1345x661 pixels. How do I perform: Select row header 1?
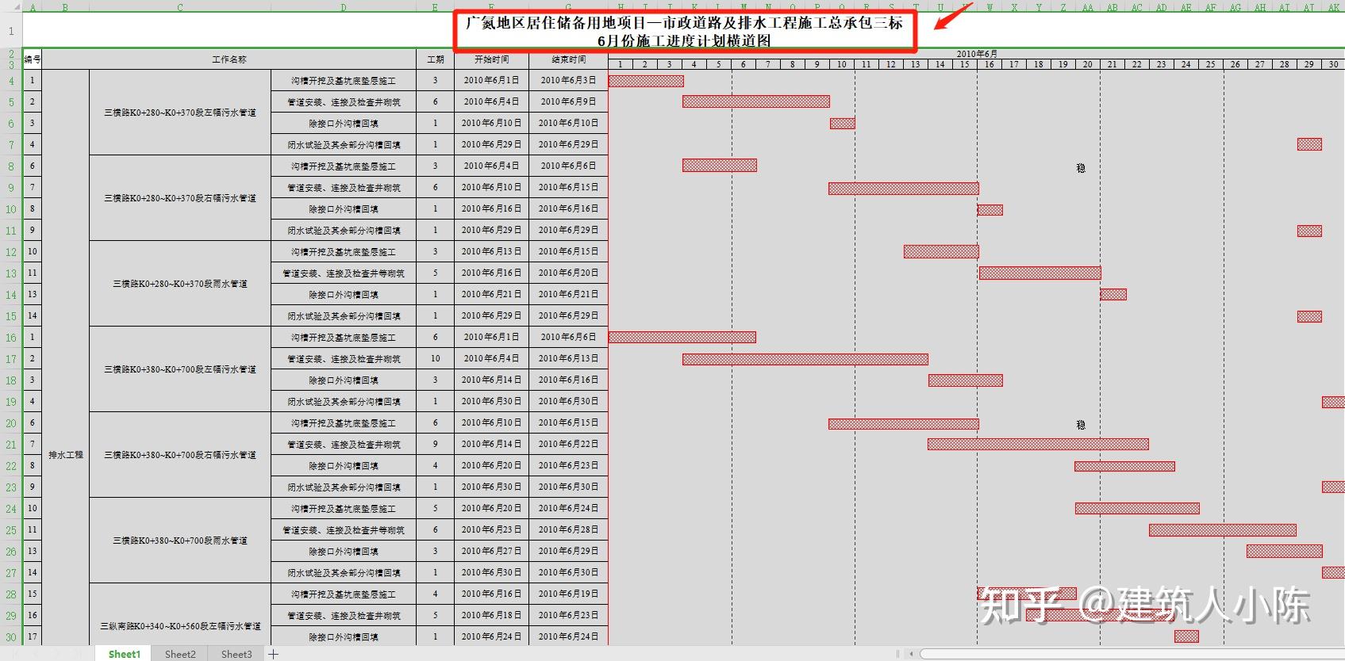coord(11,31)
